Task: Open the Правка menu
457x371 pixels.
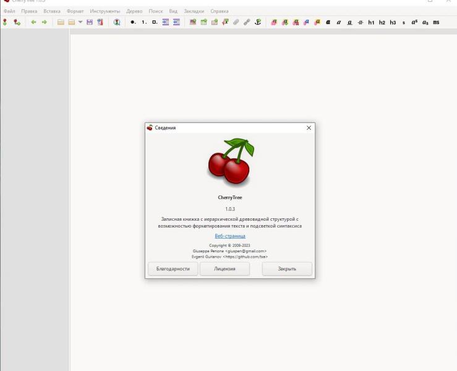Action: (x=29, y=11)
